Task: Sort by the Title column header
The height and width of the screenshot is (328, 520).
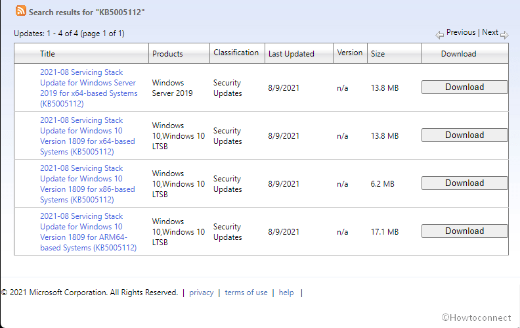Action: coord(47,54)
